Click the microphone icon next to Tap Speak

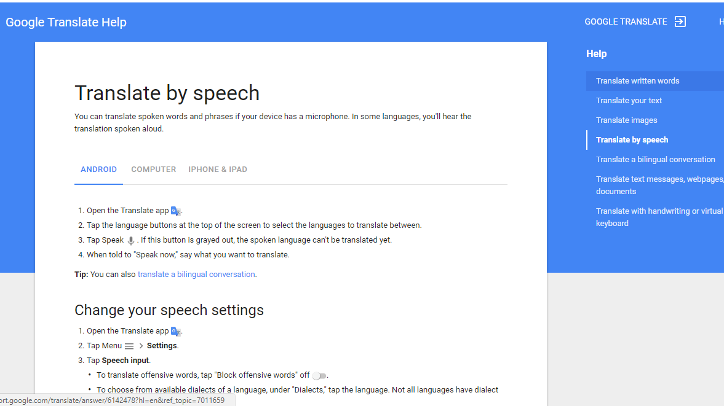click(130, 240)
